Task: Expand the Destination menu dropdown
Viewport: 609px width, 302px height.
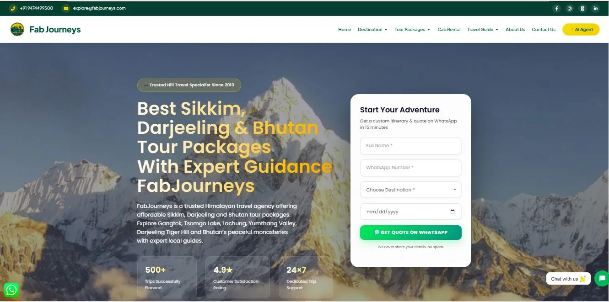Action: coord(372,30)
